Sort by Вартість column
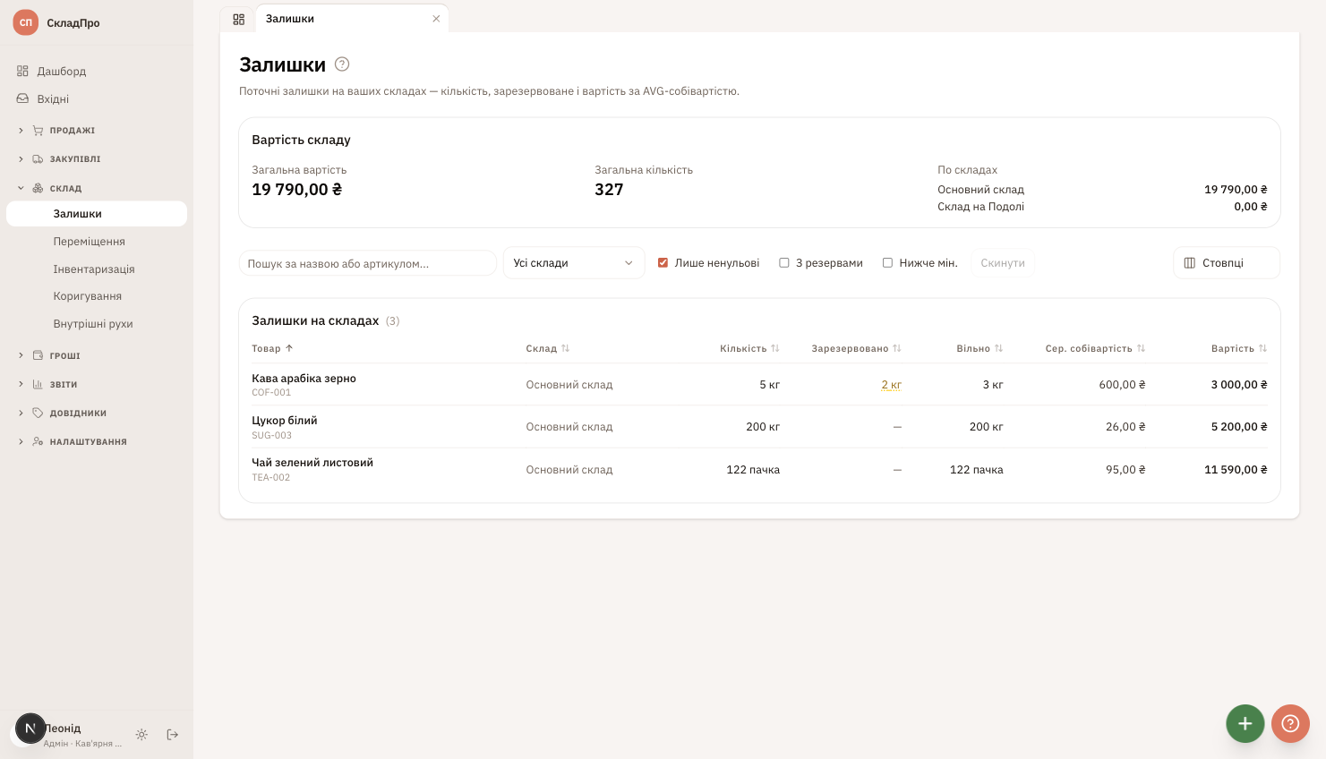This screenshot has width=1326, height=759. tap(1239, 348)
